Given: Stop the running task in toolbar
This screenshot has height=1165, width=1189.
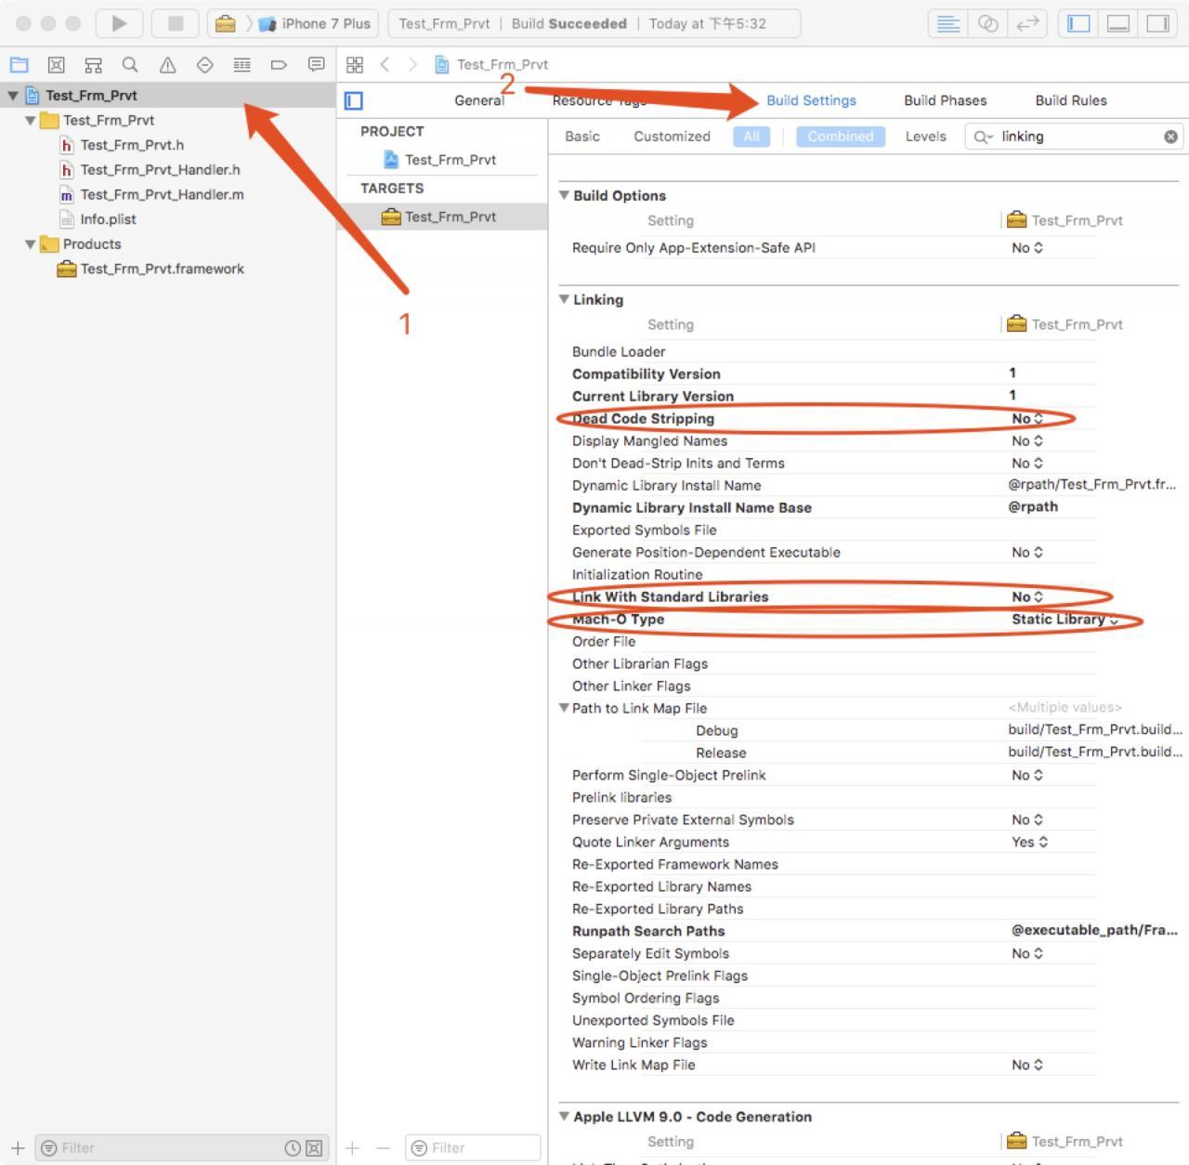Looking at the screenshot, I should 176,23.
